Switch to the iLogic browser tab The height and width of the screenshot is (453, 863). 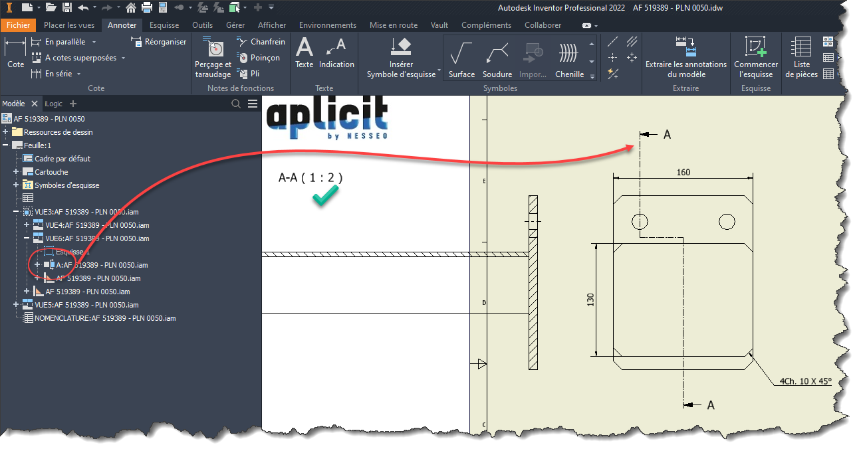click(54, 104)
